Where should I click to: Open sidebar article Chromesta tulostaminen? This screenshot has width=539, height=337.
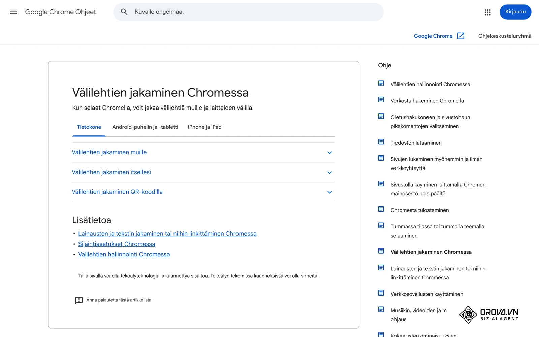pos(420,210)
